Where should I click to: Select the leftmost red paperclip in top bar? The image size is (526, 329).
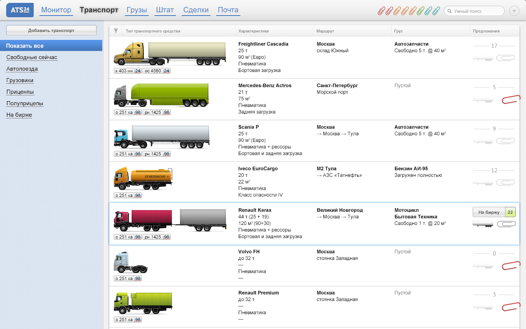(x=381, y=11)
